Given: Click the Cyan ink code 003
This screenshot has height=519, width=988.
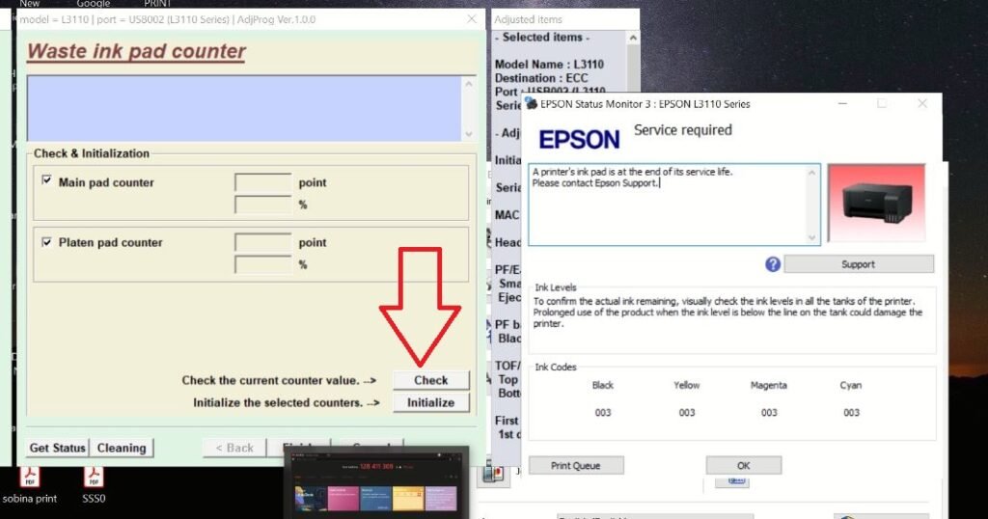Looking at the screenshot, I should [851, 413].
